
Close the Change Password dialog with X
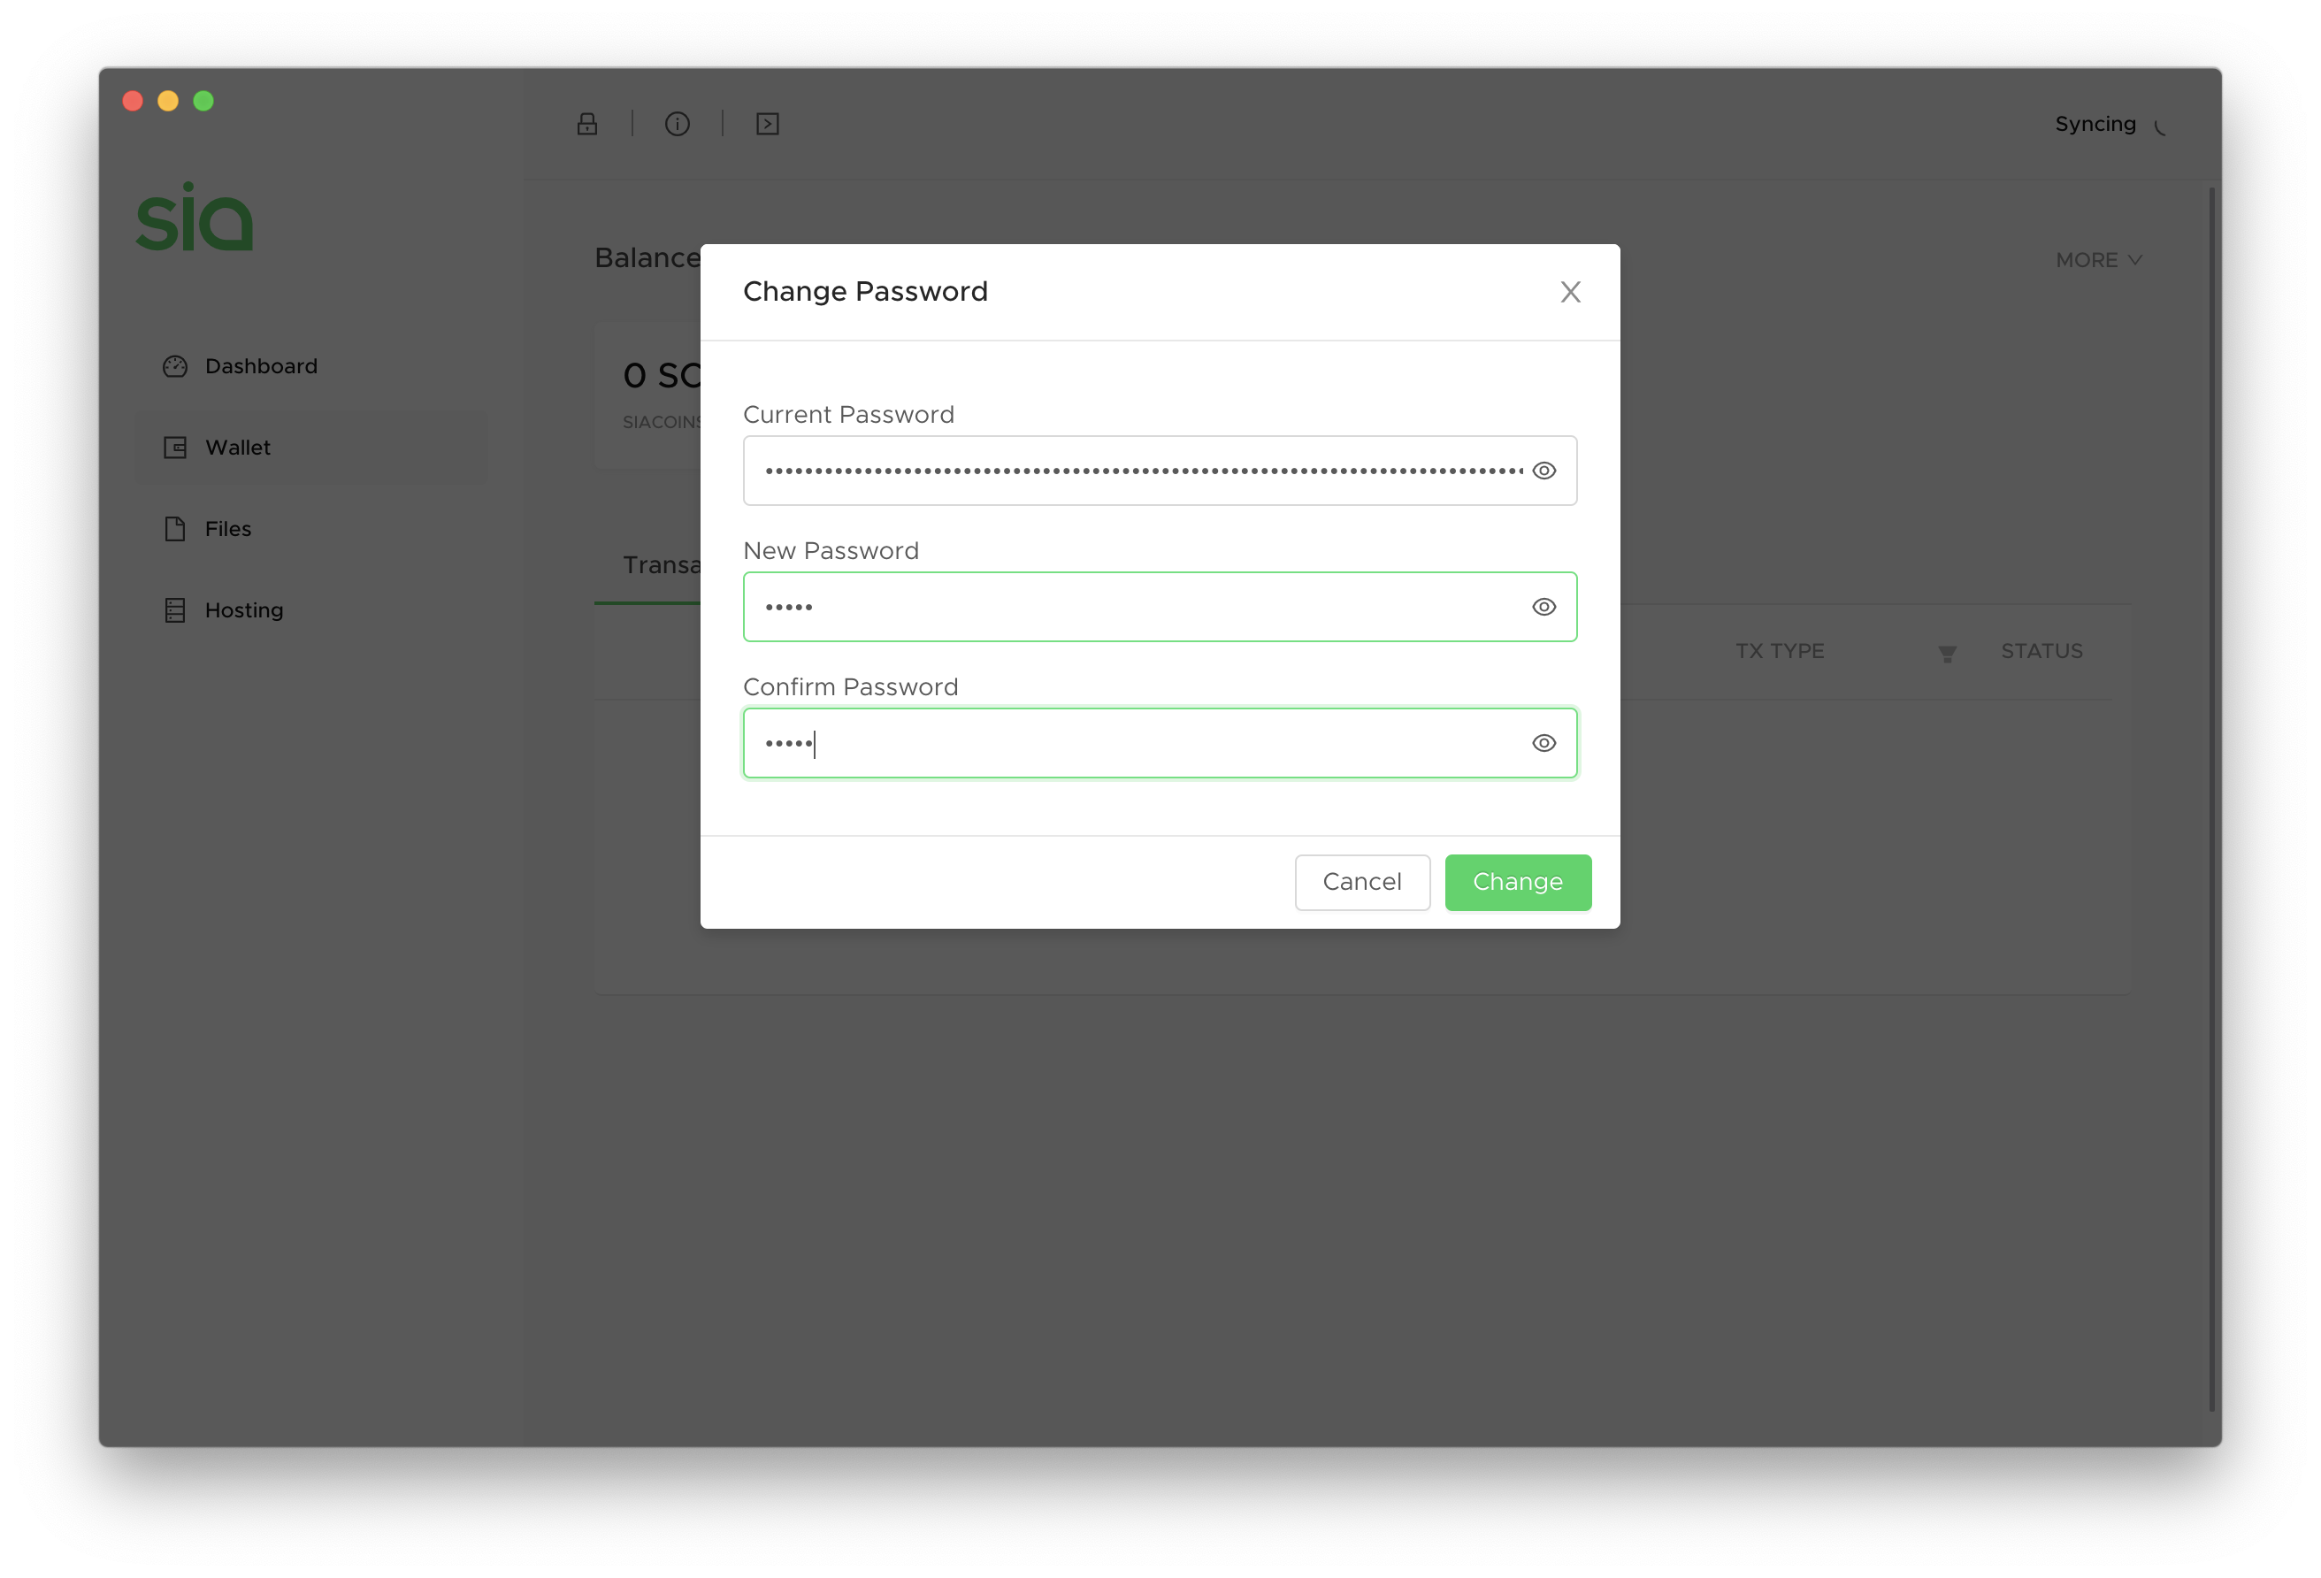[1570, 292]
